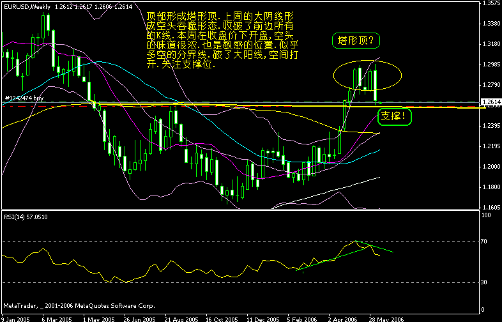Screen dimensions: 502x322
Task: Click the 5 Feb 2006 date label
Action: [303, 319]
